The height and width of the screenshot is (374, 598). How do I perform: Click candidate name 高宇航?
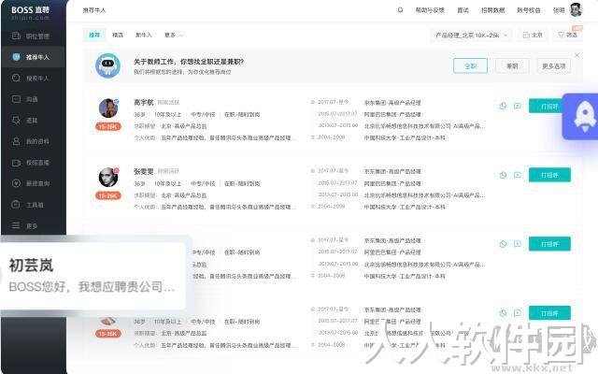(x=143, y=102)
